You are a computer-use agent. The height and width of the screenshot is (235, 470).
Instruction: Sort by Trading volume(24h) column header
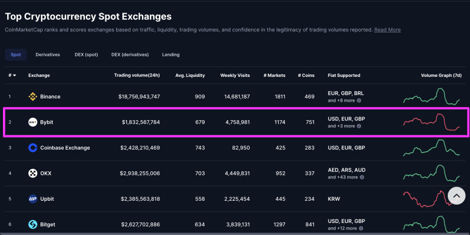coord(137,75)
